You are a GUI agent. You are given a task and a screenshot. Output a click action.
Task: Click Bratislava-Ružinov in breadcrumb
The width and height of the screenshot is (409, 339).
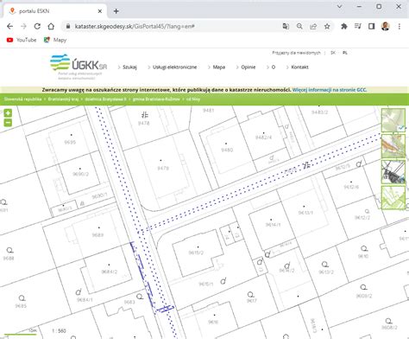156,99
